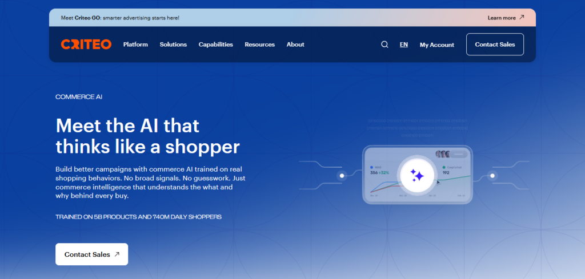The image size is (585, 279).
Task: Click the white Contact Sales hero button
Action: [92, 254]
